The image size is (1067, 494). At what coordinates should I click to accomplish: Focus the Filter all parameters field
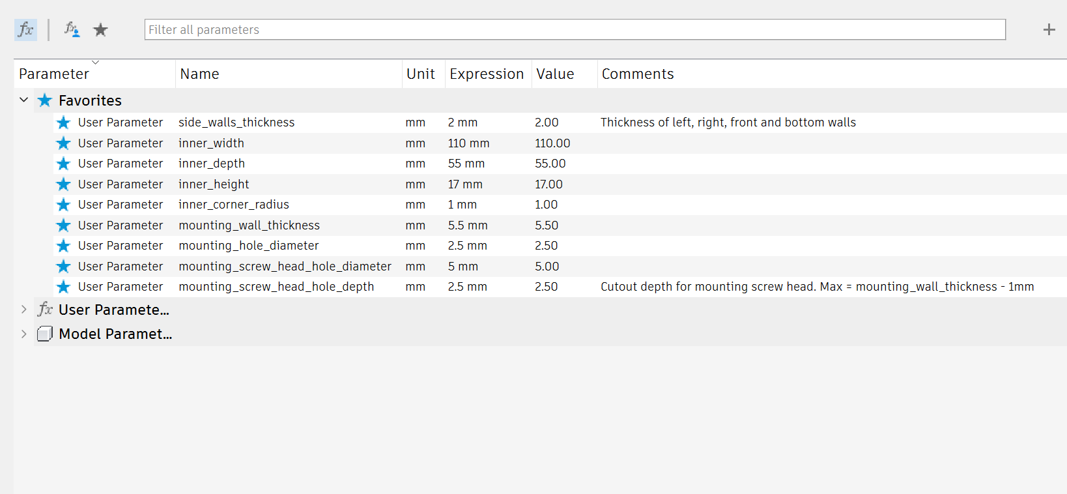click(x=575, y=29)
